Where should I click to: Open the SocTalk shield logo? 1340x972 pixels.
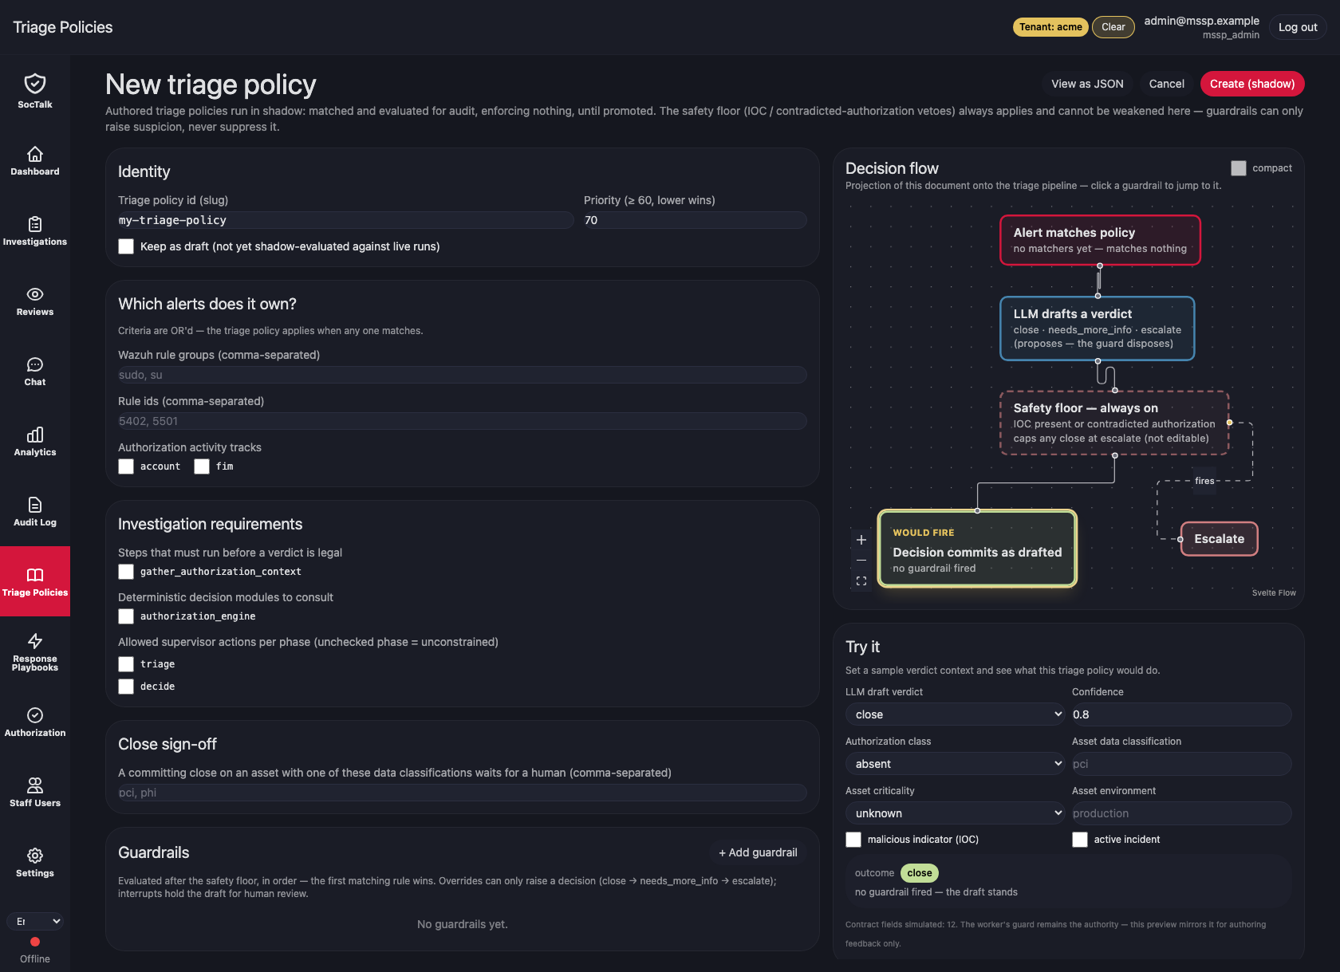point(35,84)
